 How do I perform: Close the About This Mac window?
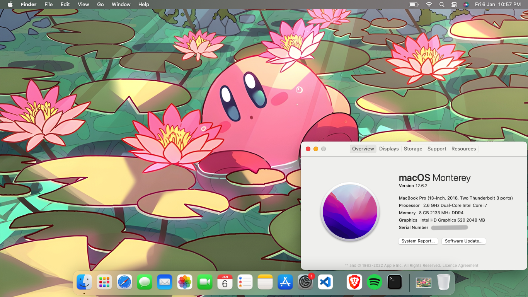click(x=308, y=149)
